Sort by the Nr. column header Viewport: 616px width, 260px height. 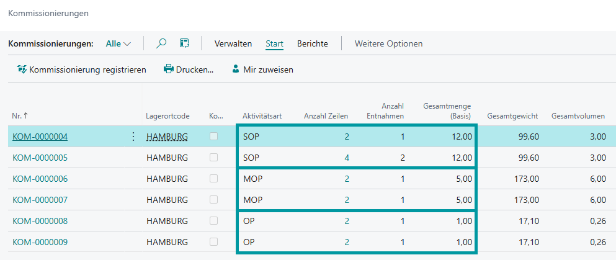[20, 116]
